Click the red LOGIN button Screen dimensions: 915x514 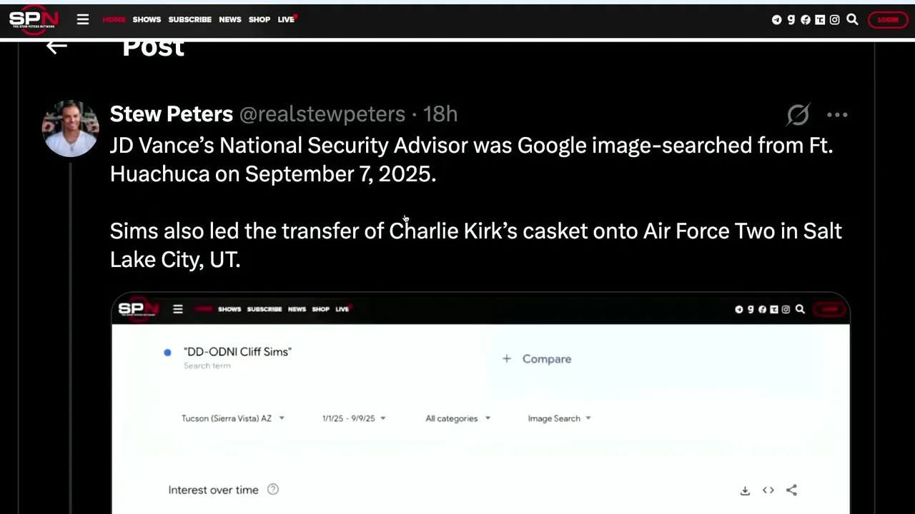pyautogui.click(x=888, y=20)
